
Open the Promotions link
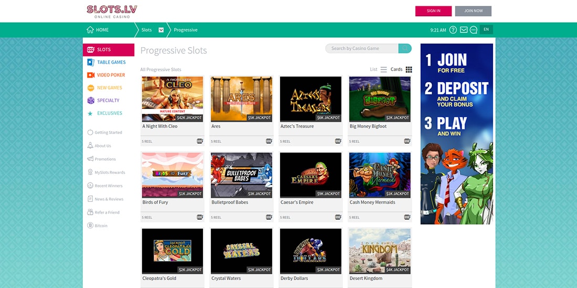tap(105, 159)
